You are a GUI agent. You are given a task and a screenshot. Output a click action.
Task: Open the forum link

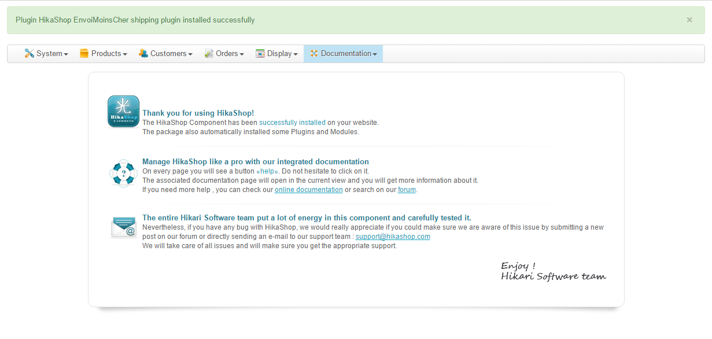[407, 190]
